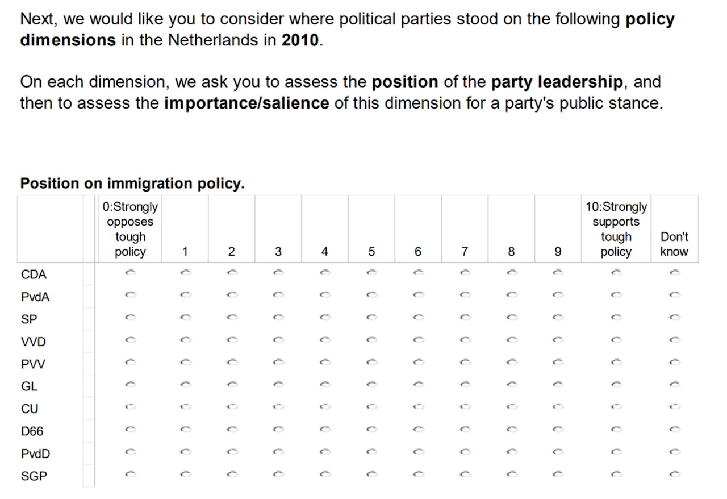Set GL rating to 1
727x499 pixels.
185,385
